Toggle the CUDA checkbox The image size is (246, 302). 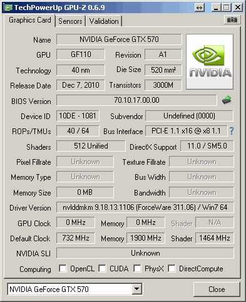click(102, 268)
